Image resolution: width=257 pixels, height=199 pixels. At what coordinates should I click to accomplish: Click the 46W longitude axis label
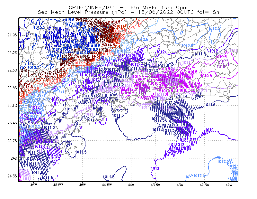click(34, 185)
